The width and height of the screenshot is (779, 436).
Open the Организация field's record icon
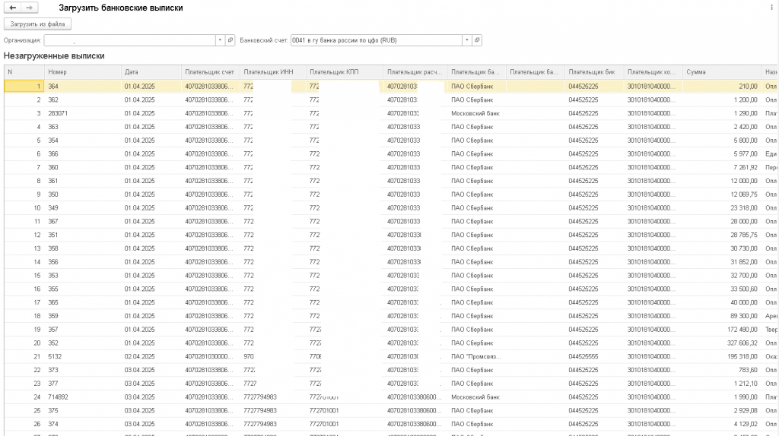(230, 40)
